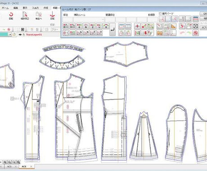Screen dimensions: 207x171
Task: Click the stepped rule icon labeled Z in the lower row
Action: [x=93, y=33]
